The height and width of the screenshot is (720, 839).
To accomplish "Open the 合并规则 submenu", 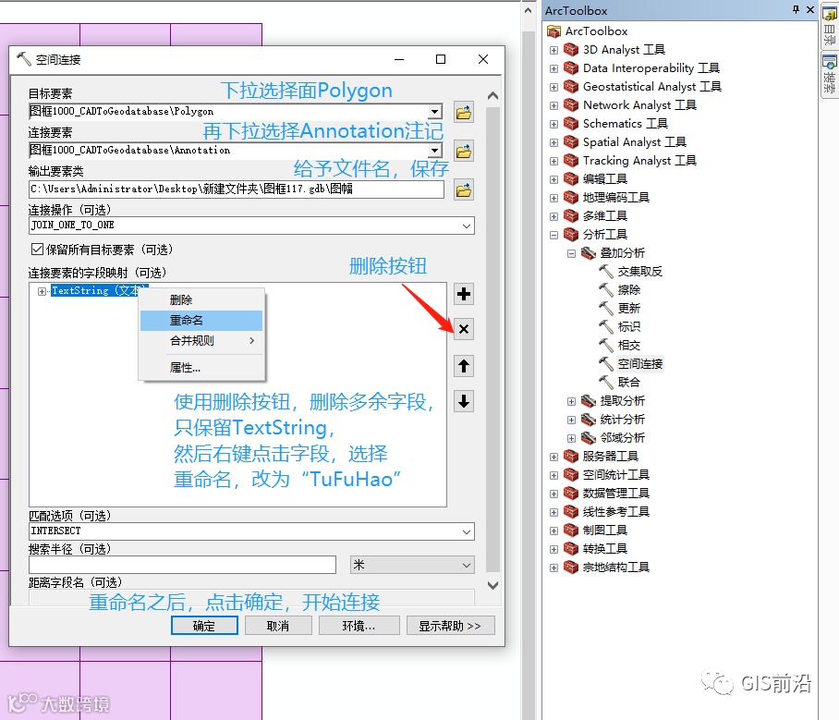I will [x=201, y=341].
